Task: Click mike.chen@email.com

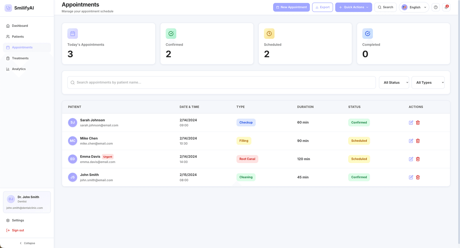Action: pos(96,144)
